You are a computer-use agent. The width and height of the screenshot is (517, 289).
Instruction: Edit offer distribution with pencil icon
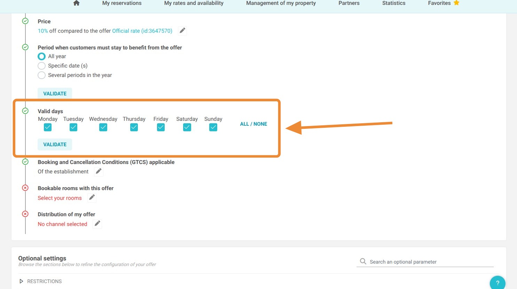click(97, 224)
